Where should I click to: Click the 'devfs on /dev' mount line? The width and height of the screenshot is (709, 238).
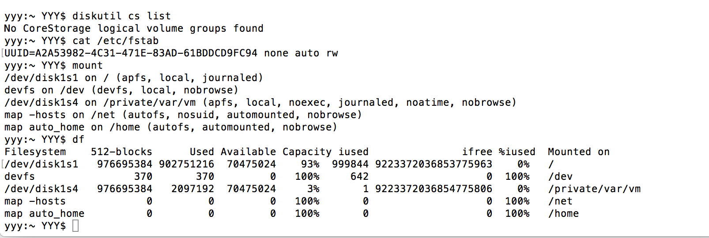[x=121, y=90]
